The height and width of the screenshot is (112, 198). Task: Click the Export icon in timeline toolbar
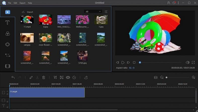(86, 78)
